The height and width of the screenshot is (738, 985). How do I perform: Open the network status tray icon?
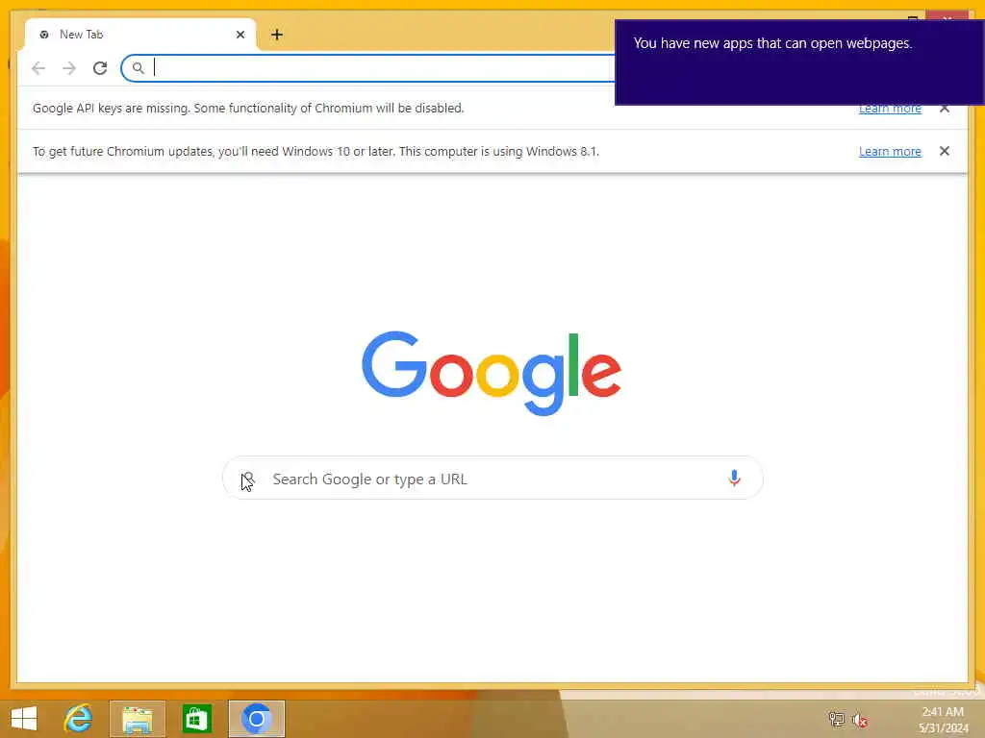point(836,719)
